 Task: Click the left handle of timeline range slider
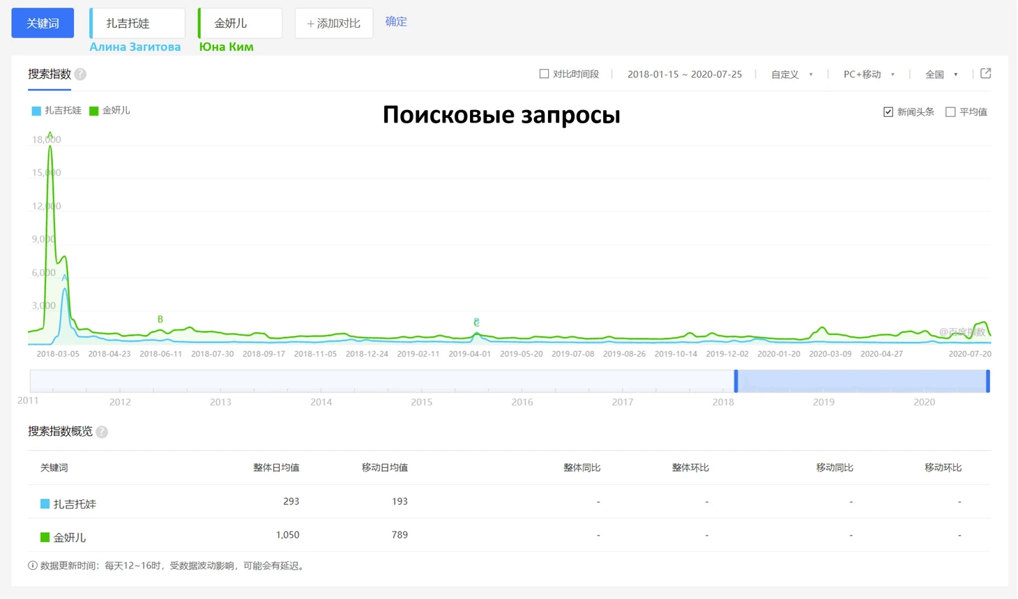point(736,381)
